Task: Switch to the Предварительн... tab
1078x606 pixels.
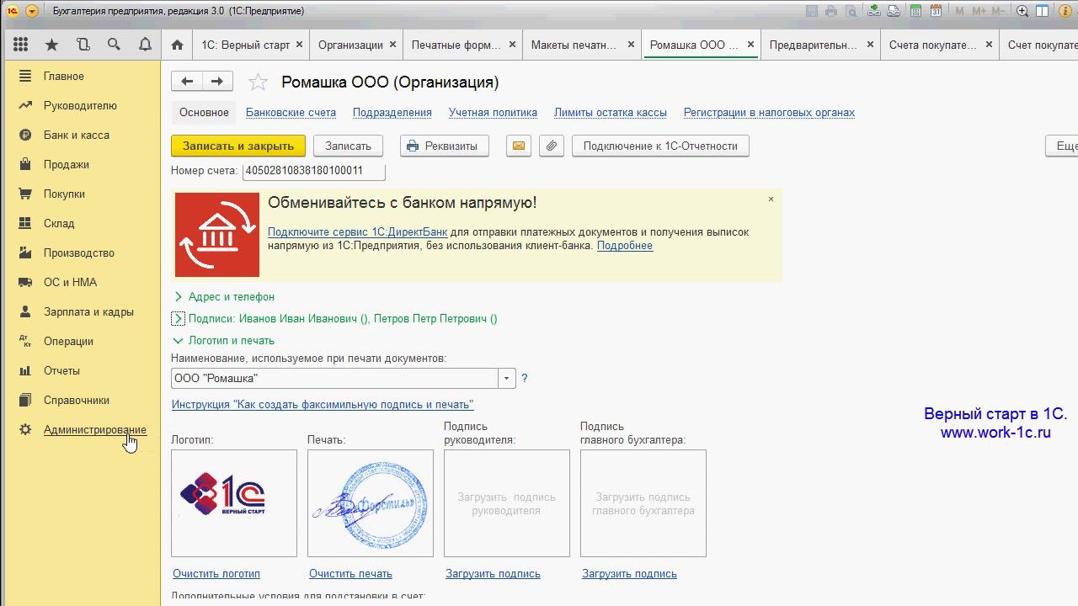Action: pos(813,45)
